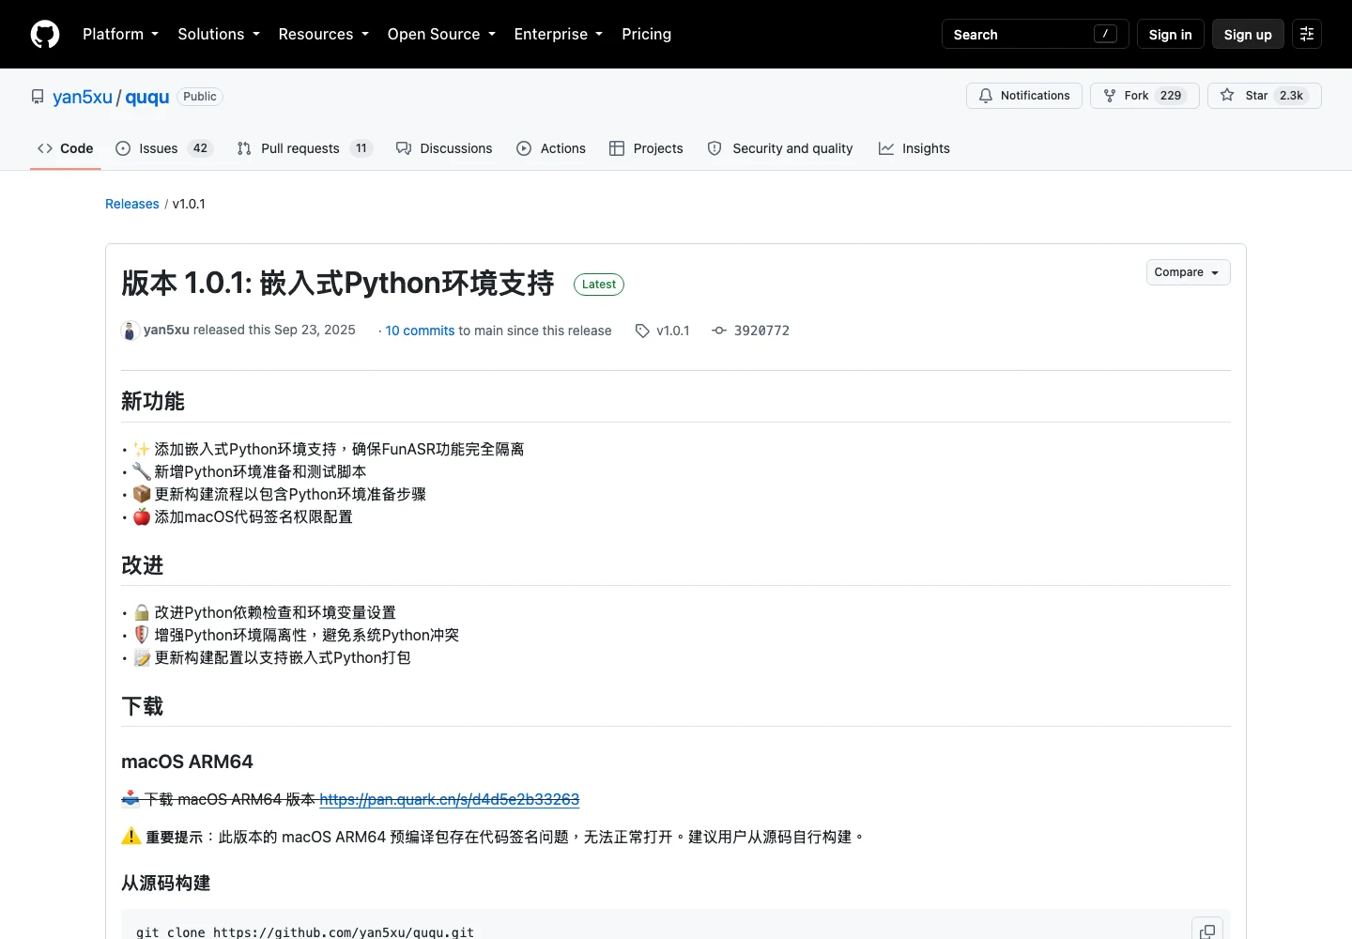Go back to Releases breadcrumb
Viewport: 1352px width, 939px height.
pyautogui.click(x=132, y=204)
